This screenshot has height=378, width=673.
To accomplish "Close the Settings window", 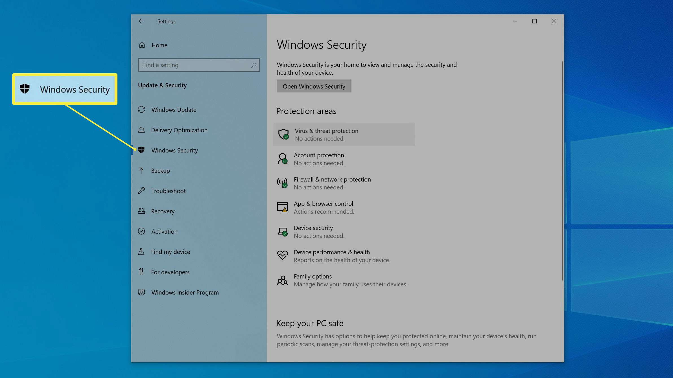I will [x=554, y=21].
